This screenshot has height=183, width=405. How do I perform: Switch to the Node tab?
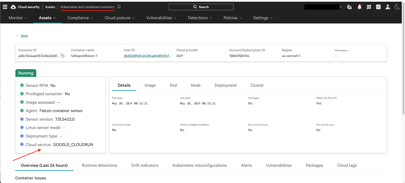click(196, 85)
